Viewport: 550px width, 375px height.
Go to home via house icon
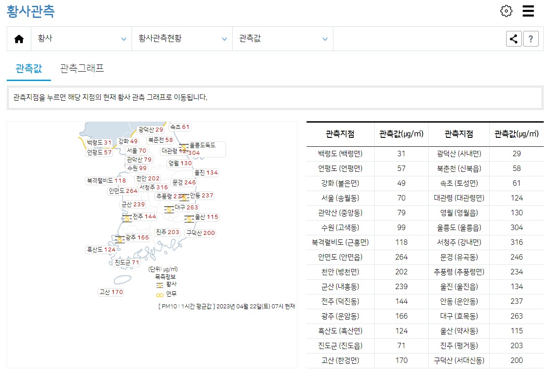click(19, 39)
